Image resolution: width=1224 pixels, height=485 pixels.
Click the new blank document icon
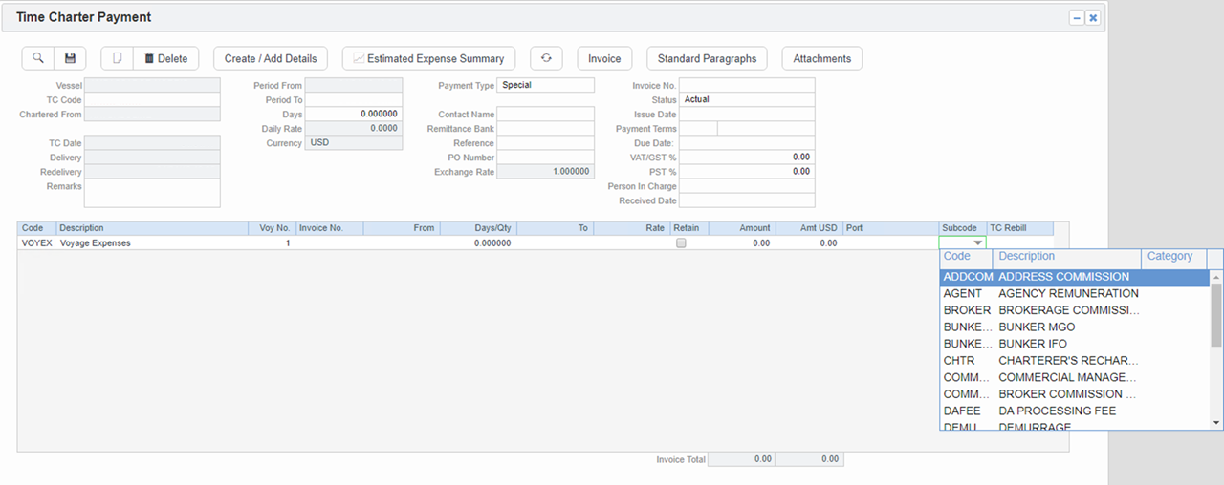point(117,58)
